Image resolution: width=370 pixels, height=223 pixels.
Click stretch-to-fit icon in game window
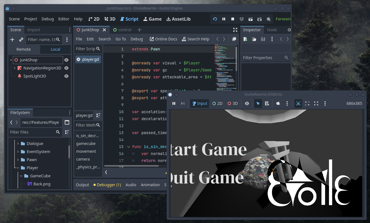[x=316, y=103]
